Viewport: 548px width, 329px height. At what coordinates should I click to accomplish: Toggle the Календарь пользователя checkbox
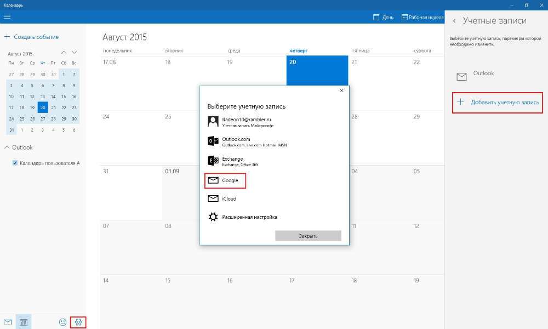[x=15, y=163]
